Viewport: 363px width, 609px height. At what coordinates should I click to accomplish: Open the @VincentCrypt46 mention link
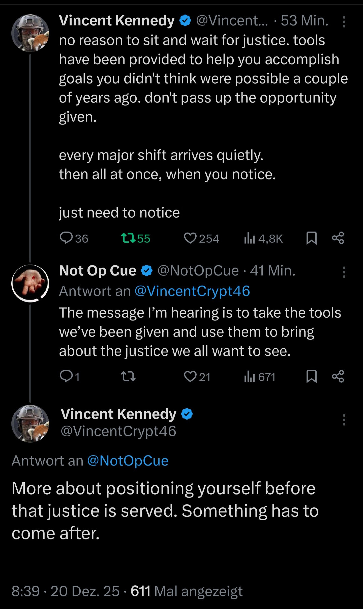192,291
